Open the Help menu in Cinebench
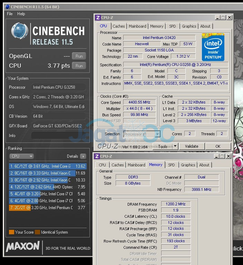 21,14
